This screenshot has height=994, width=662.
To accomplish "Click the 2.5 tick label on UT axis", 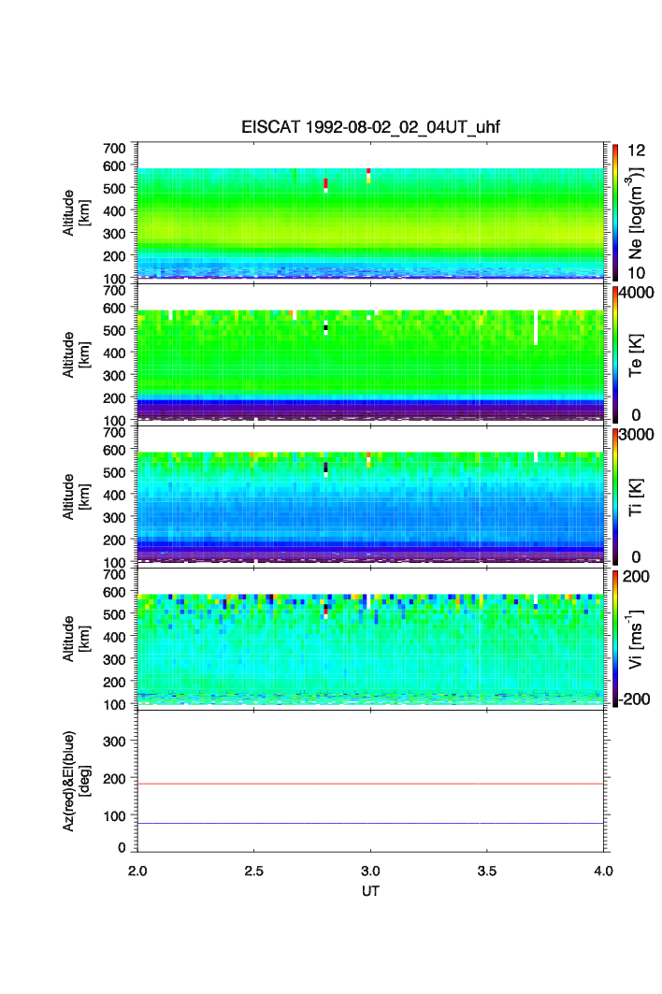I will (253, 871).
